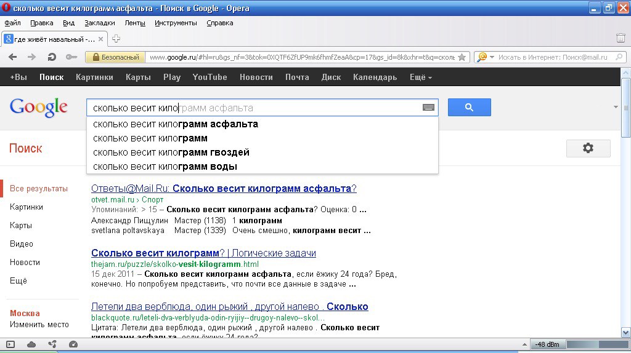Filter by Новости in the left sidebar
The width and height of the screenshot is (631, 353).
[x=25, y=262]
